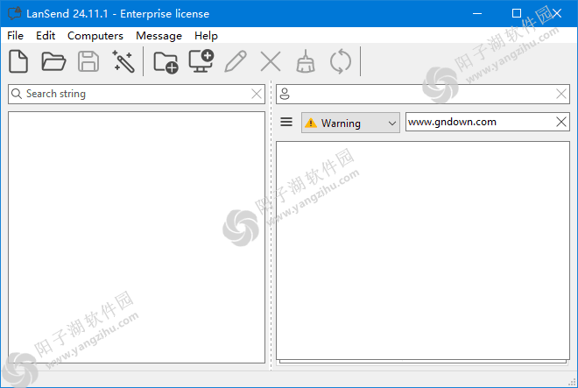Maximize the LanSend window
578x388 pixels.
(x=517, y=14)
